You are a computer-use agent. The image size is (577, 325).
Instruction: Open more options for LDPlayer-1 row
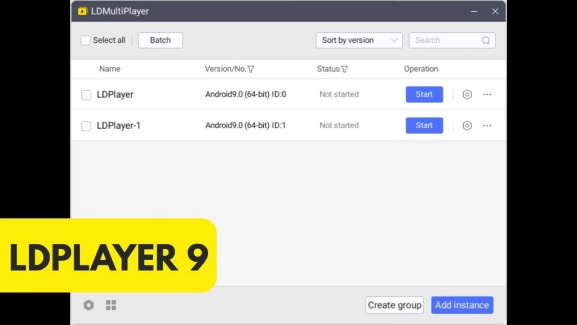pyautogui.click(x=487, y=126)
